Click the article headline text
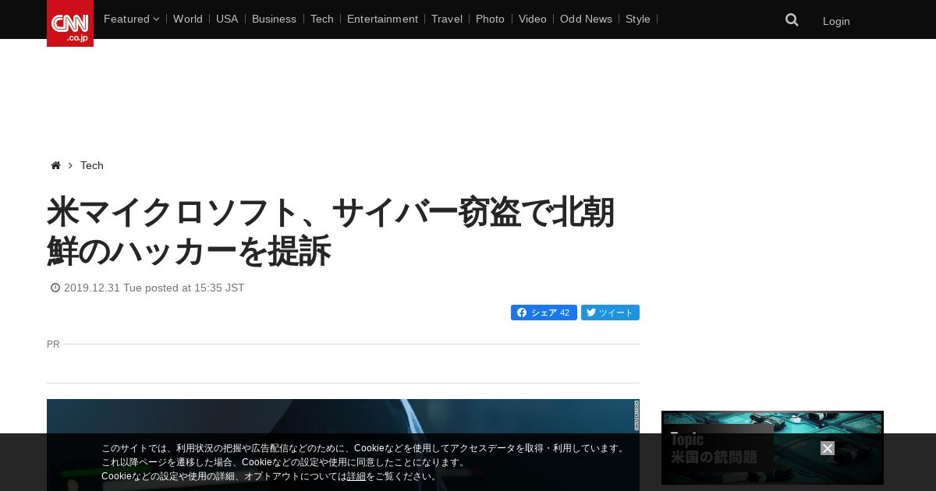Viewport: 936px width, 491px height. [x=331, y=231]
